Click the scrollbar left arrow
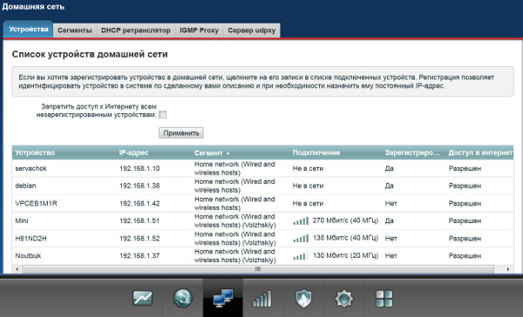523x317 pixels. [17, 269]
